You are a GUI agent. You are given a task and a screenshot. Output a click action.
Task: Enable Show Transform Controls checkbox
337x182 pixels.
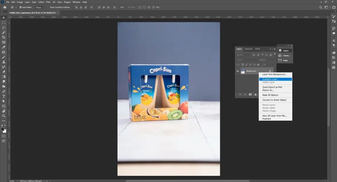pyautogui.click(x=48, y=7)
